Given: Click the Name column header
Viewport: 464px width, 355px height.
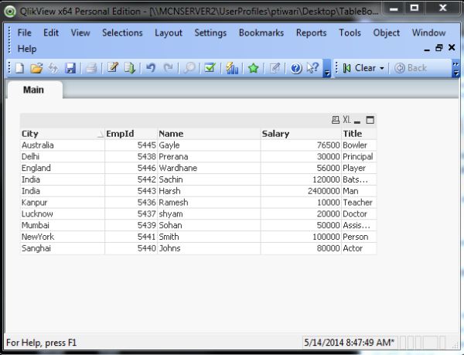Looking at the screenshot, I should [209, 134].
